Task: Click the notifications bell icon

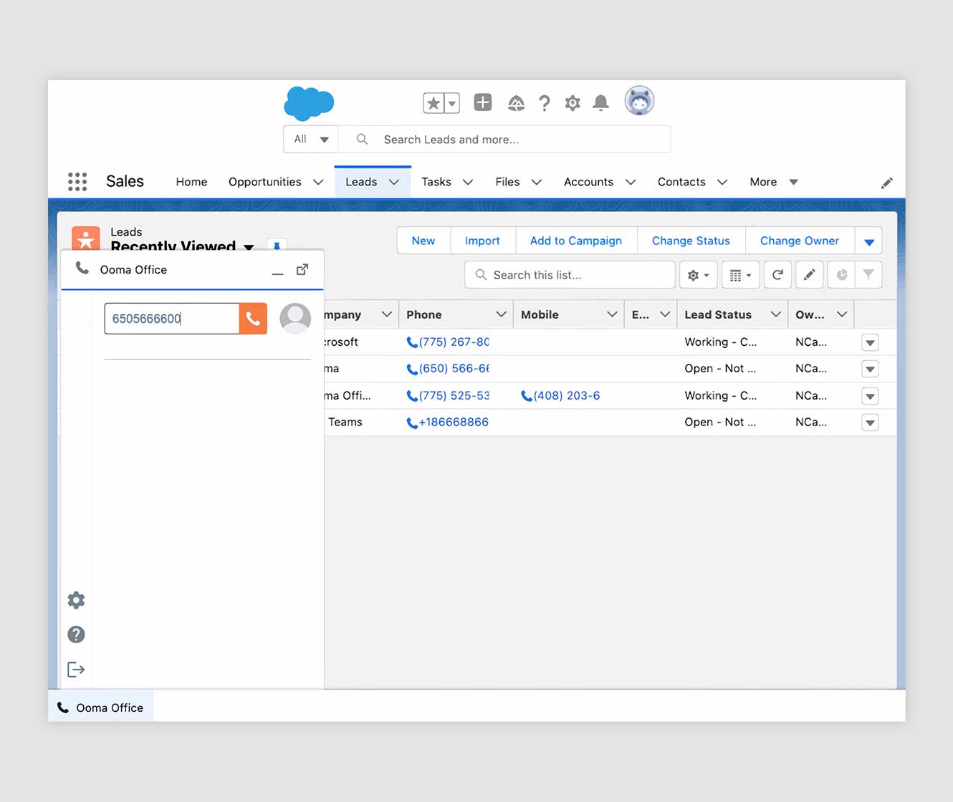Action: 600,103
